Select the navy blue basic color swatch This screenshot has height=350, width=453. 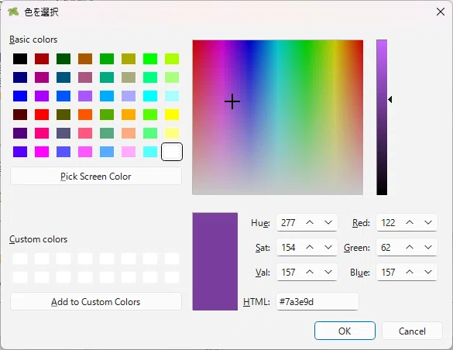click(20, 77)
